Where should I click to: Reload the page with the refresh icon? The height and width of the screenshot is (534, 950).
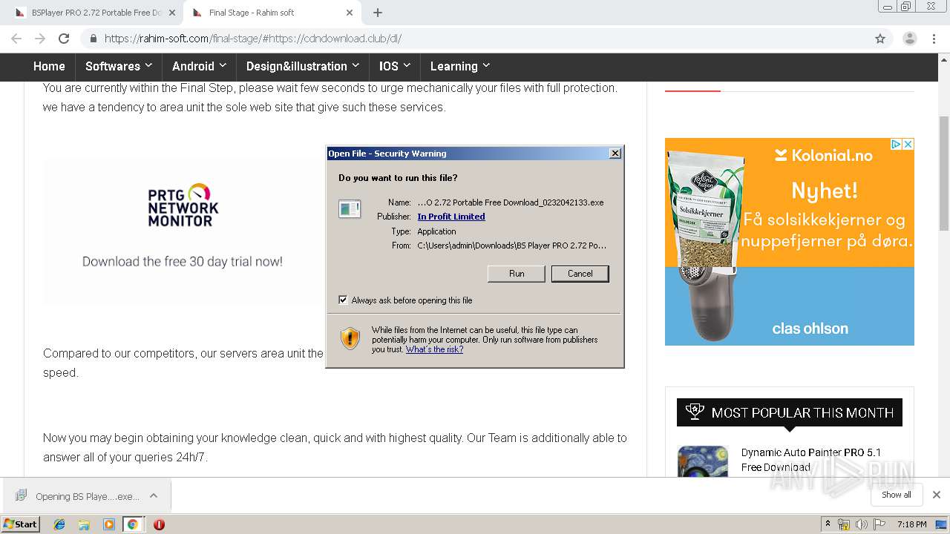pos(64,39)
